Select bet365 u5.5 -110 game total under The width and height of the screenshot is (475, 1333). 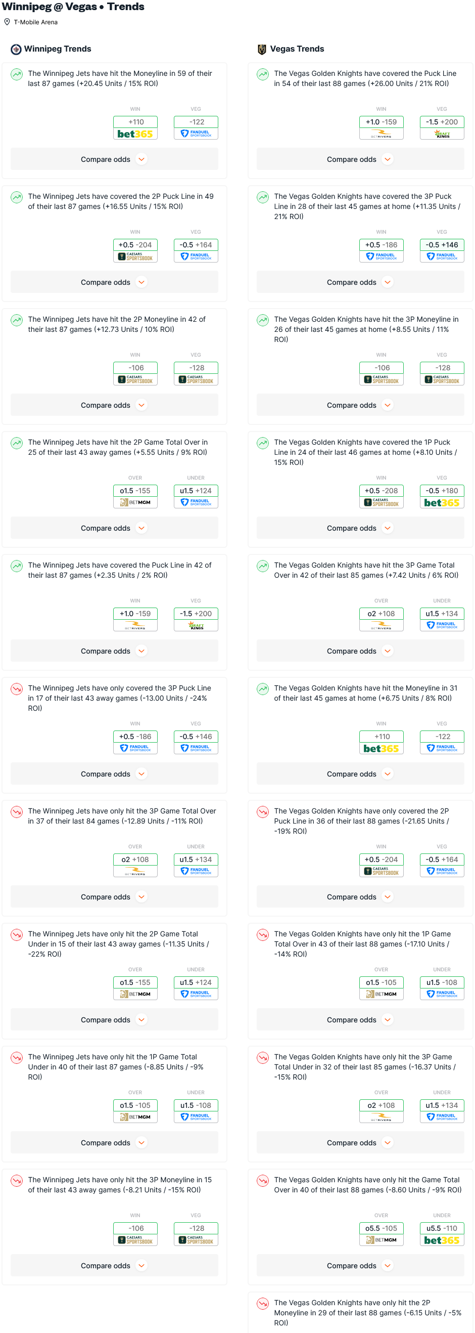tap(442, 1234)
